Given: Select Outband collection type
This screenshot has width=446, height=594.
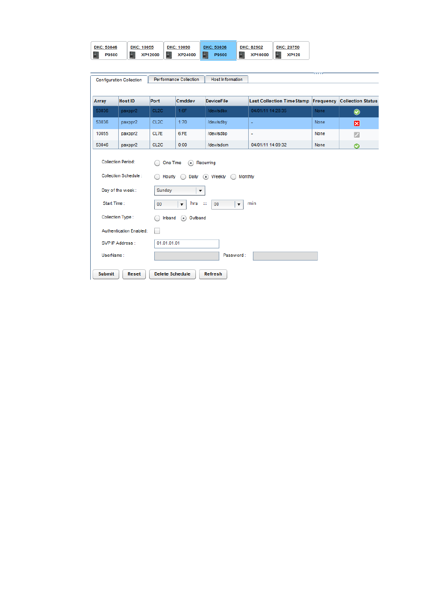Looking at the screenshot, I should coord(184,218).
